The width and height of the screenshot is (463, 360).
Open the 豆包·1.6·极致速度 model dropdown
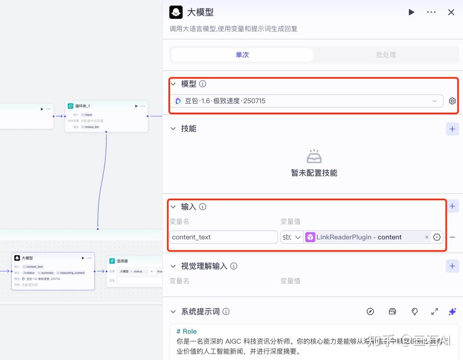click(307, 101)
